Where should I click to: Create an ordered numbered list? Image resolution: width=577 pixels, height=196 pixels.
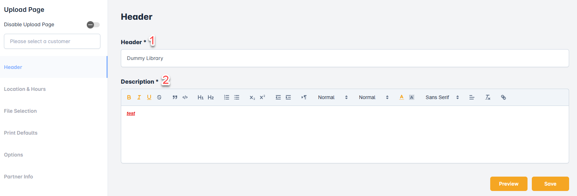(x=227, y=97)
